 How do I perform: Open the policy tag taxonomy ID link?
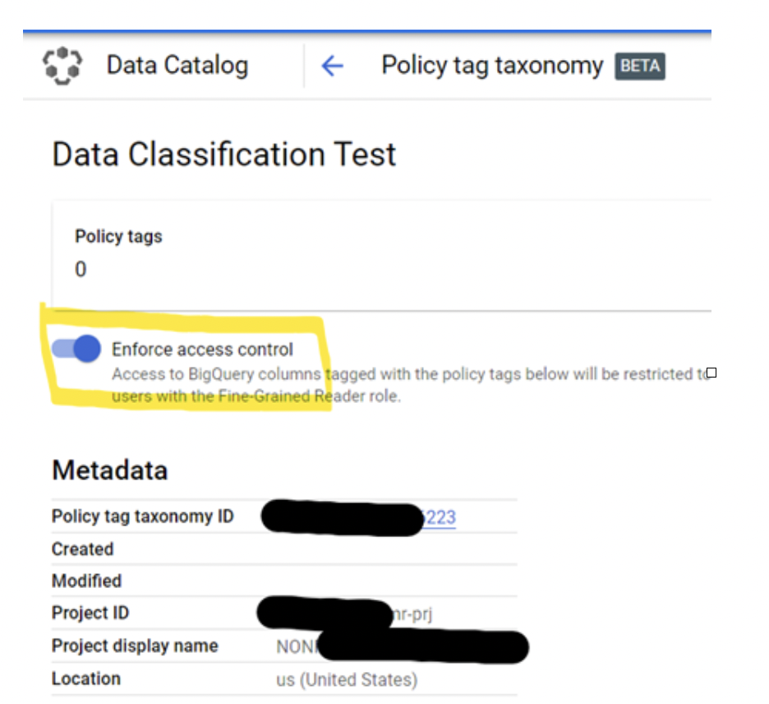point(439,516)
